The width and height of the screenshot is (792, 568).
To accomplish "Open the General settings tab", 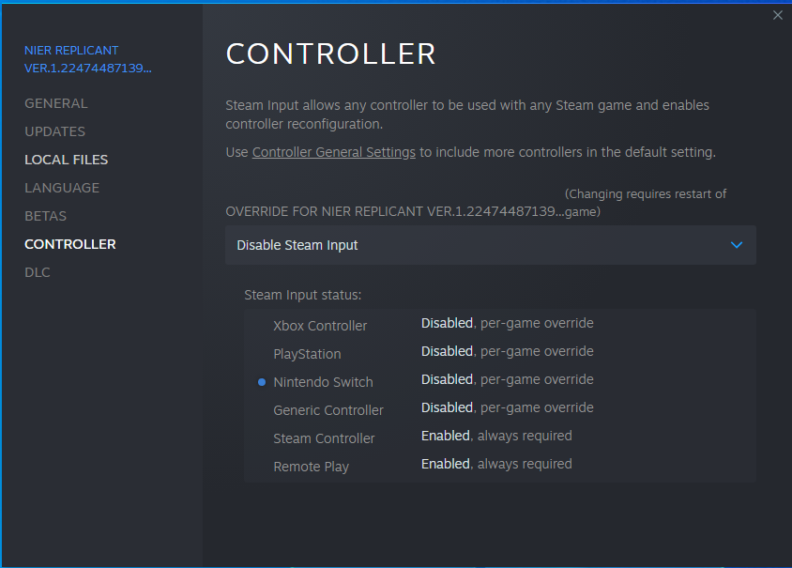I will [x=56, y=103].
